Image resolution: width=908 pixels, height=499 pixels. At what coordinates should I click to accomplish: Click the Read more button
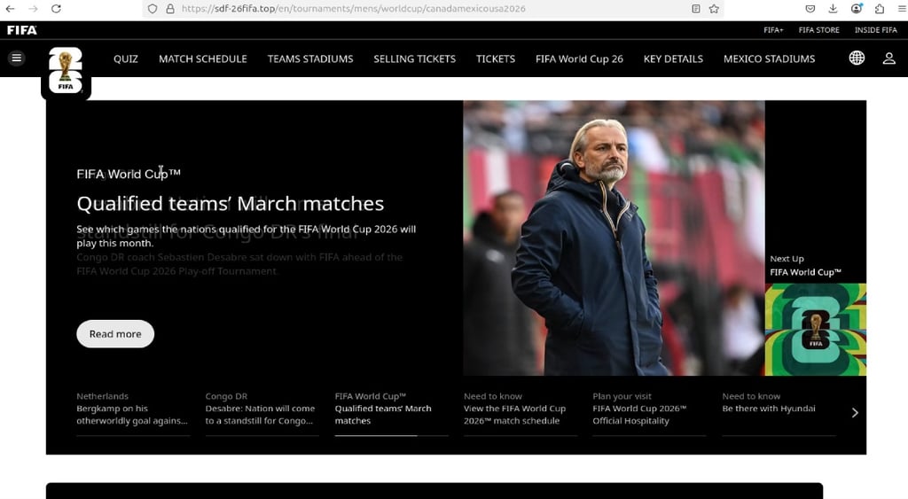tap(115, 334)
